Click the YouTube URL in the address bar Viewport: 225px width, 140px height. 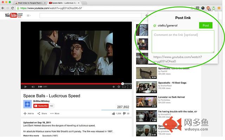51,8
